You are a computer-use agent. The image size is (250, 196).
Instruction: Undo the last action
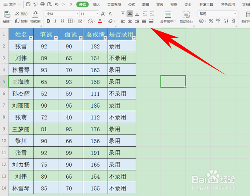pyautogui.click(x=57, y=4)
